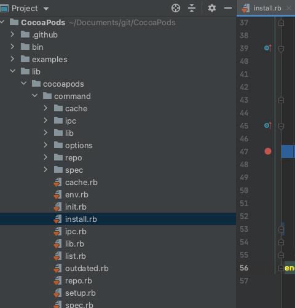Expand the bin folder
Screen dimensions: 295x308
[x=13, y=47]
